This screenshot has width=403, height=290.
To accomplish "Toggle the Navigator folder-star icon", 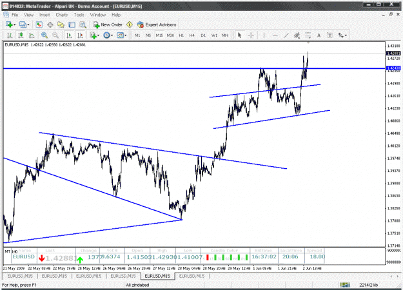I will pyautogui.click(x=61, y=24).
